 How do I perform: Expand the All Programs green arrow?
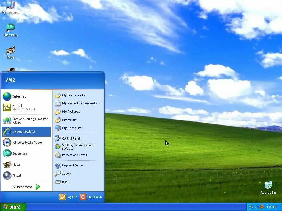pyautogui.click(x=37, y=187)
